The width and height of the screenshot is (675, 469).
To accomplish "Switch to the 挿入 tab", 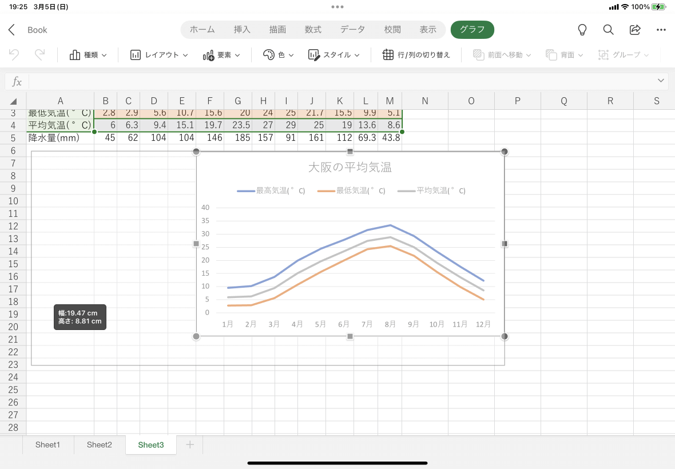I will (x=242, y=29).
